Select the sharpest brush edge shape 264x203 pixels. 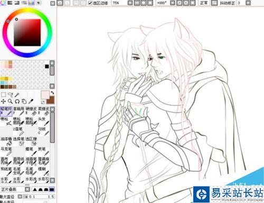pos(35,190)
